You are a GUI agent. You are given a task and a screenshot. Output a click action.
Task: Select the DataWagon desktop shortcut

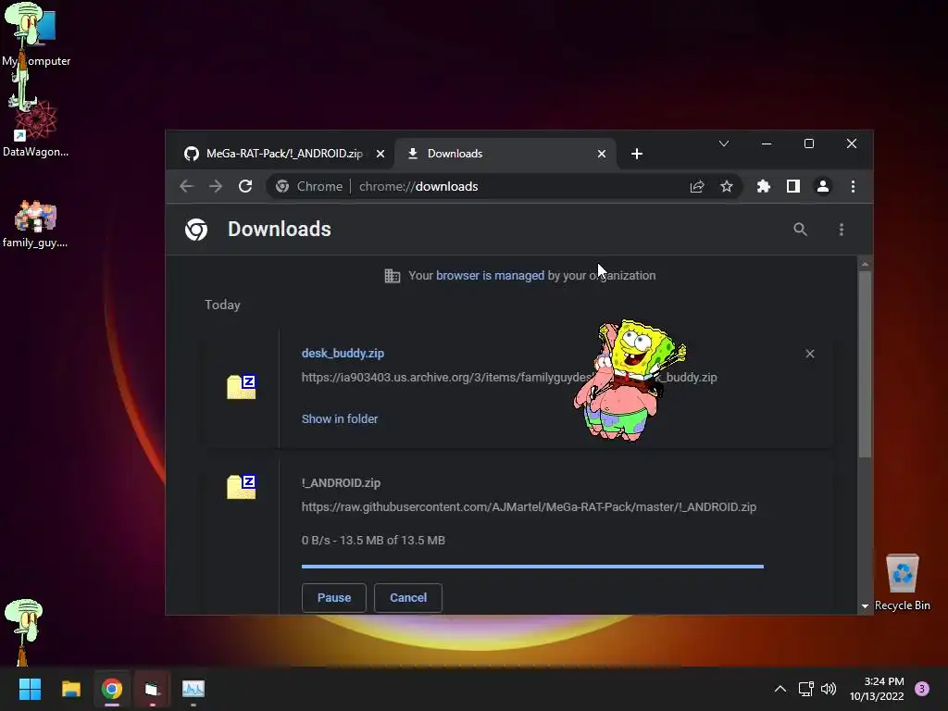[36, 128]
